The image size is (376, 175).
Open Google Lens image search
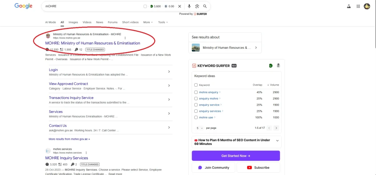(197, 6)
